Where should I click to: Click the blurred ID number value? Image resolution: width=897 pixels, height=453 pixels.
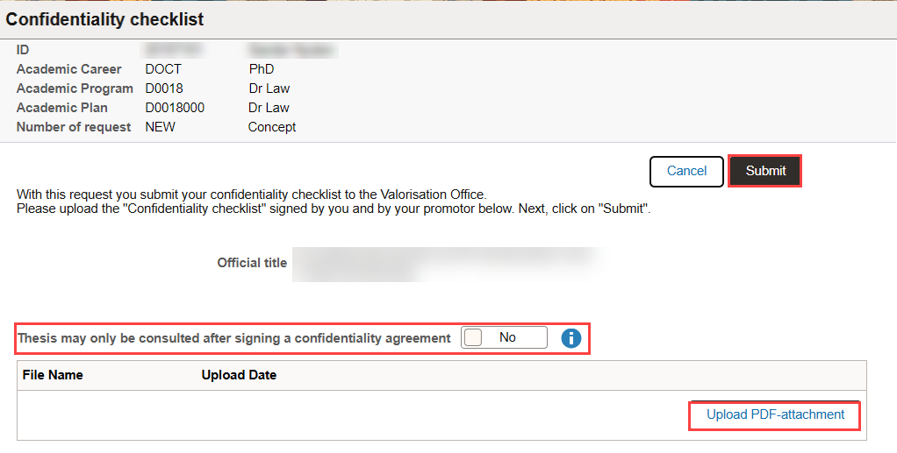click(172, 50)
